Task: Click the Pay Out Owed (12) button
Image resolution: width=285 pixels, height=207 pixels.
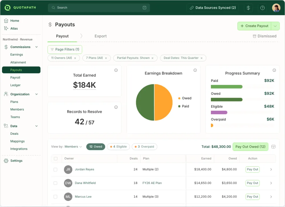Action: [250, 147]
